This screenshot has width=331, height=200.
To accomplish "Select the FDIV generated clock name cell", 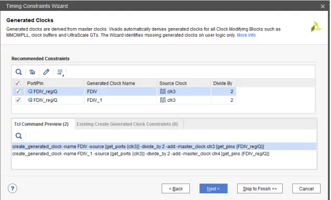I will [120, 91].
